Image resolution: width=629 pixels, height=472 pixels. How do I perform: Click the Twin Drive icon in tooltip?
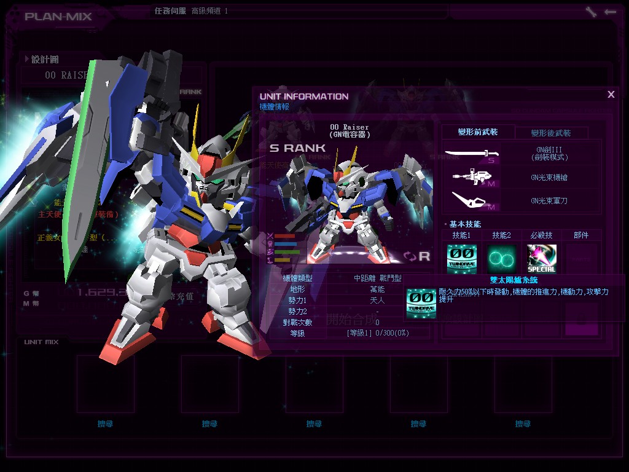coord(421,304)
